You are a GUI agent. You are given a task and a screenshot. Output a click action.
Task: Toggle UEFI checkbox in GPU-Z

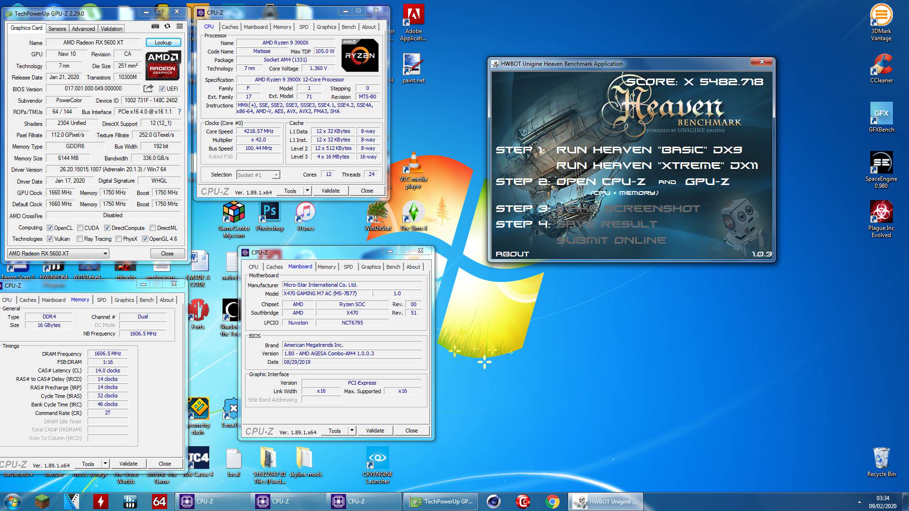pos(162,89)
